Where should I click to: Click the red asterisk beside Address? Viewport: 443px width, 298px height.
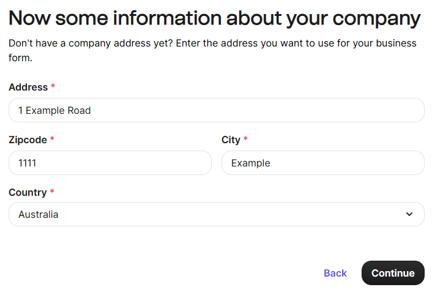coord(53,88)
